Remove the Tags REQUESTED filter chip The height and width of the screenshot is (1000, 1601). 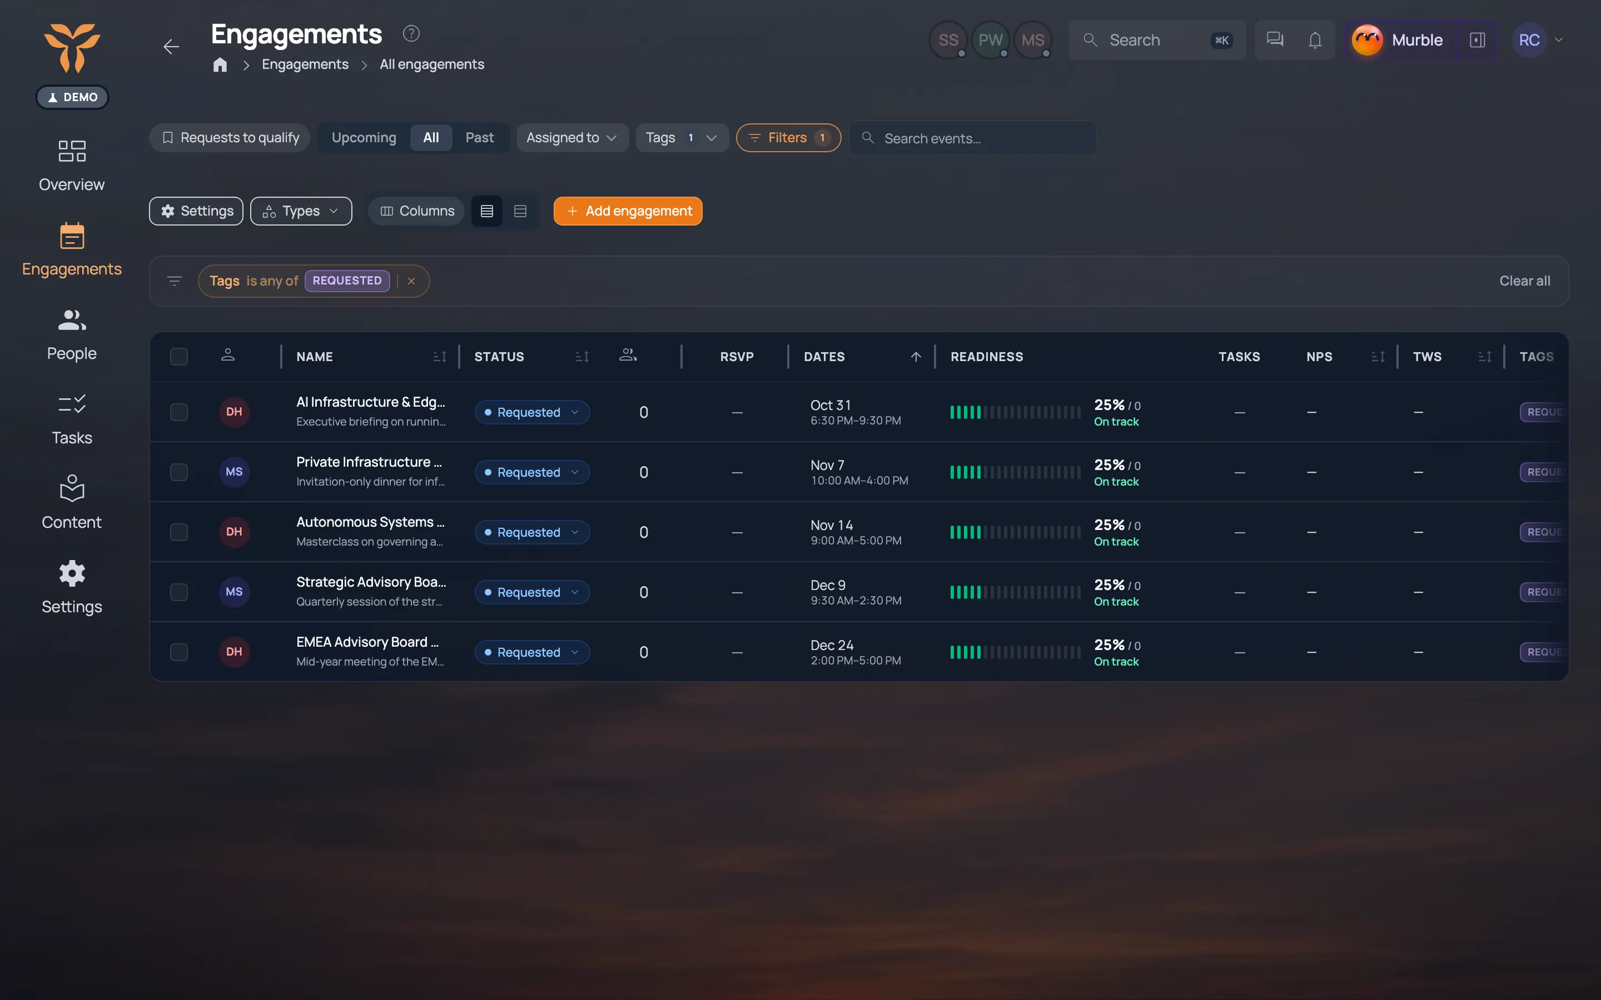point(411,281)
